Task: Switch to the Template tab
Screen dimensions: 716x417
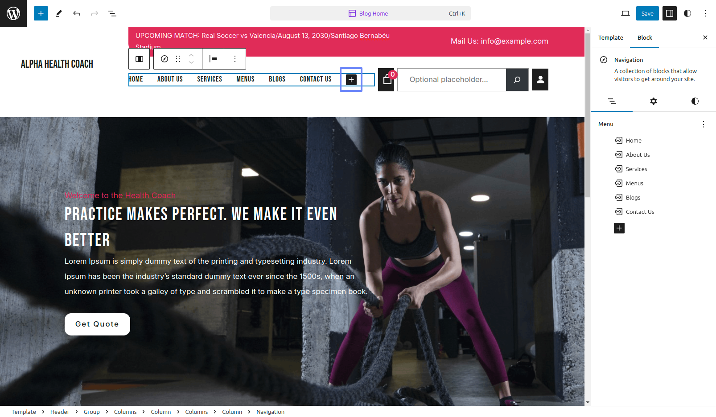Action: coord(611,37)
